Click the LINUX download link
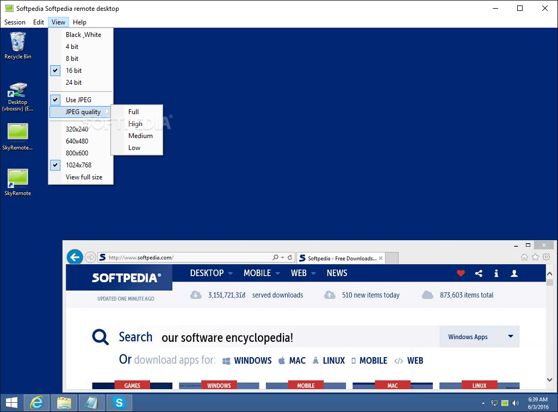The image size is (558, 412). [x=329, y=360]
